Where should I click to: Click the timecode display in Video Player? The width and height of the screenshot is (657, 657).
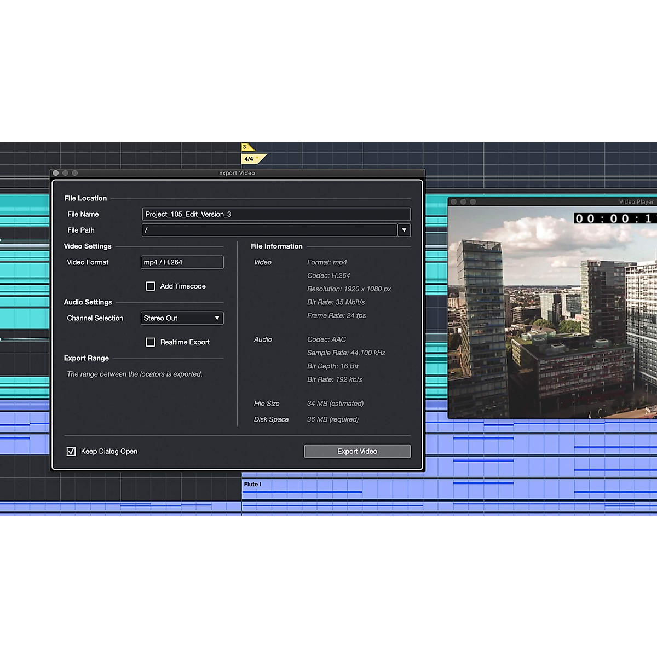click(x=613, y=219)
